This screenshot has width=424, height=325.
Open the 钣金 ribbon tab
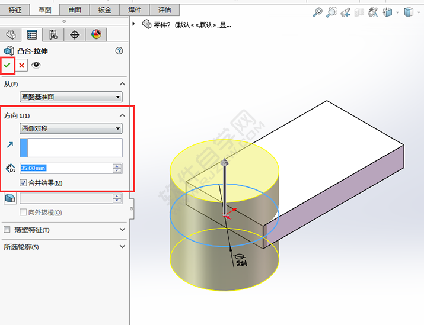pyautogui.click(x=104, y=10)
